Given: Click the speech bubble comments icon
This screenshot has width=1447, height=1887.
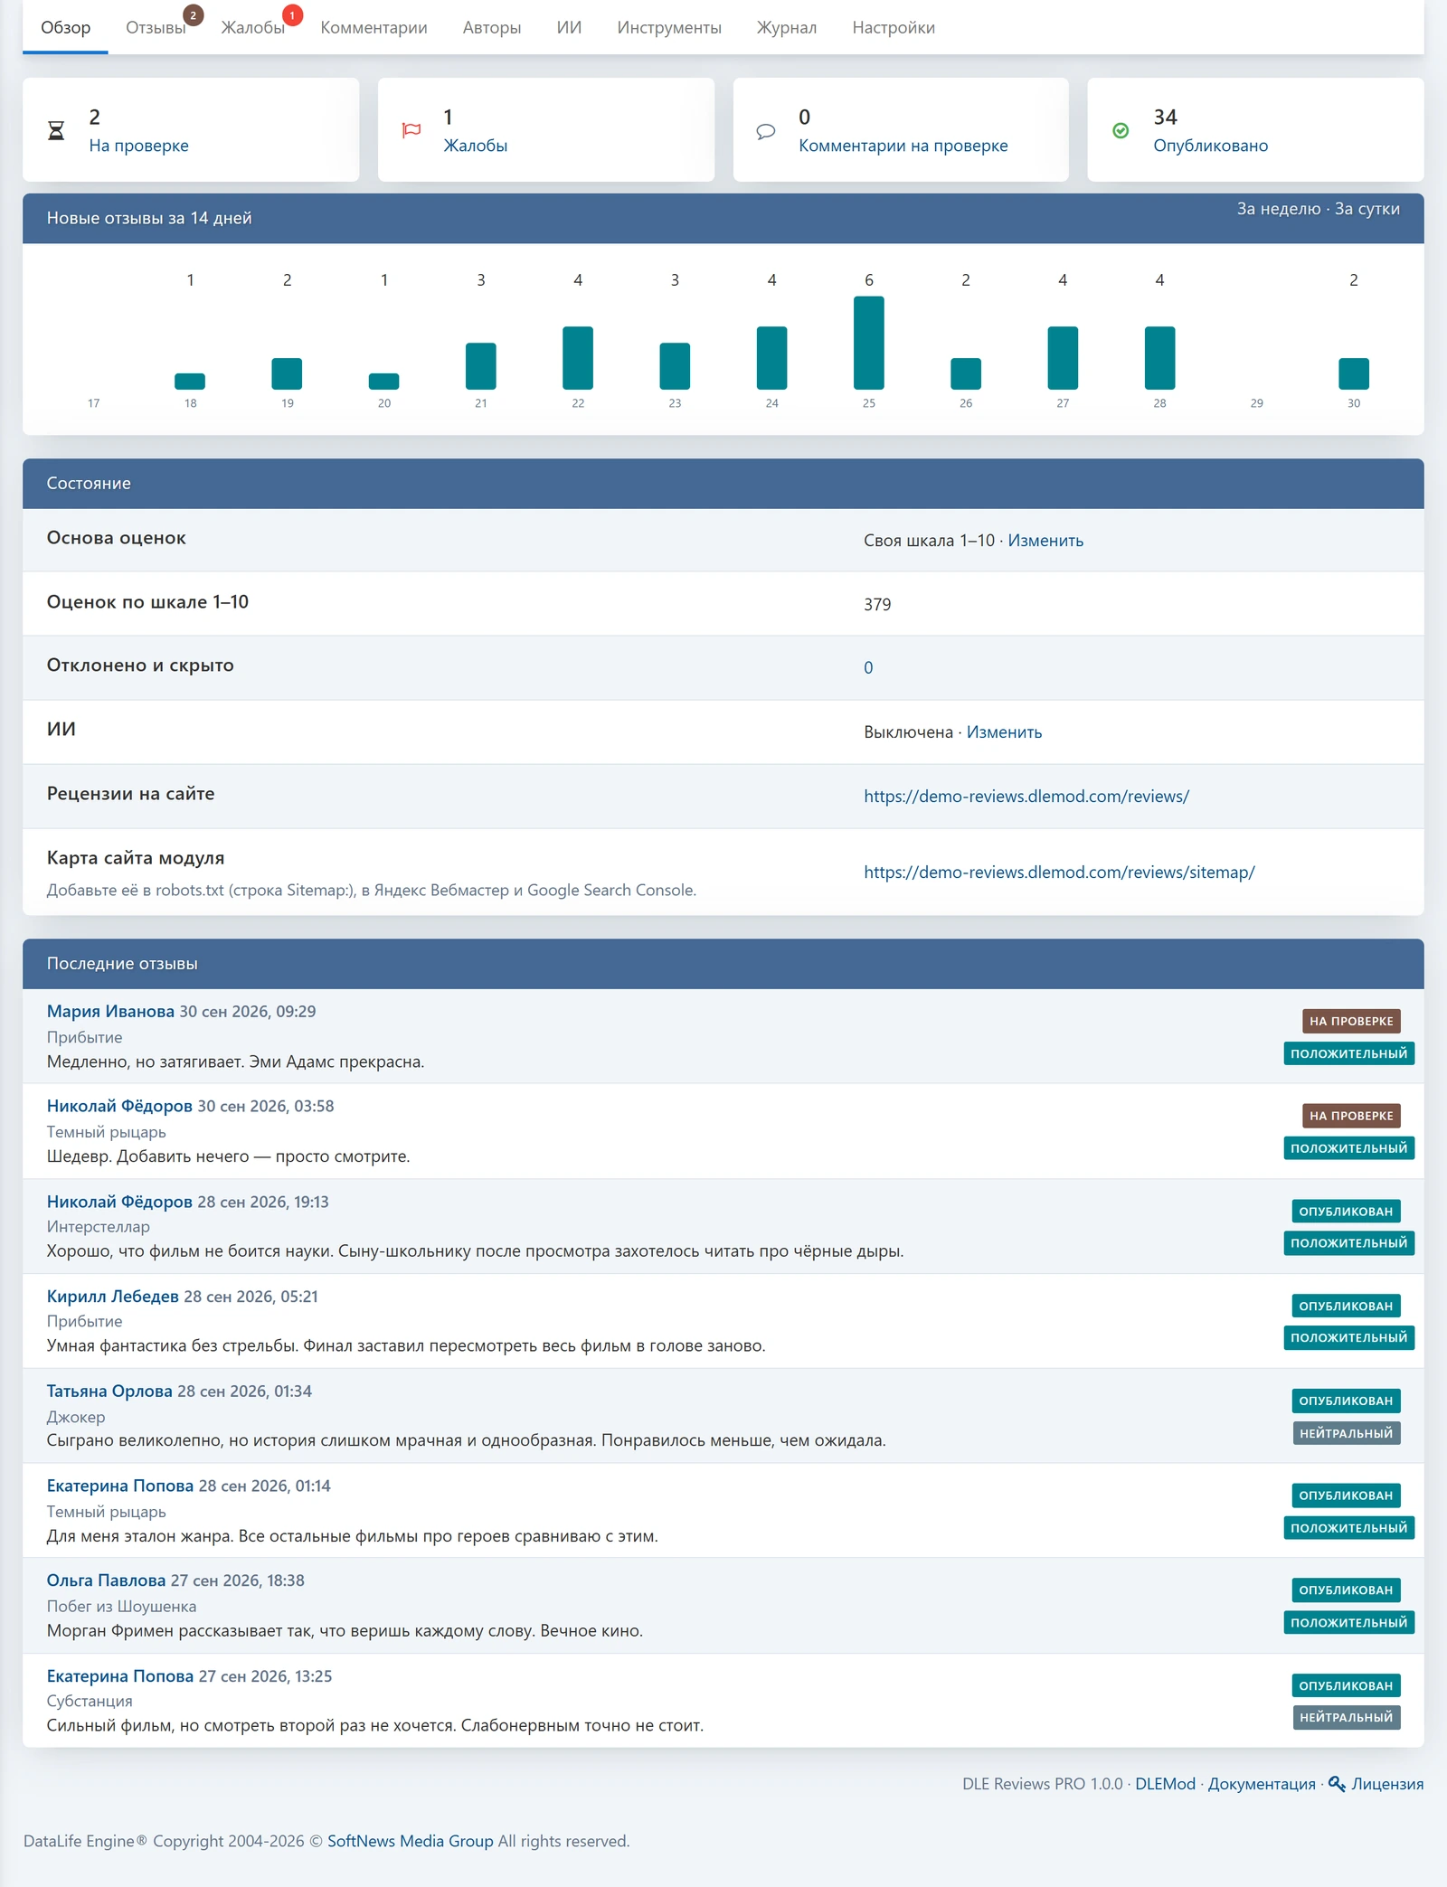Looking at the screenshot, I should (x=766, y=131).
